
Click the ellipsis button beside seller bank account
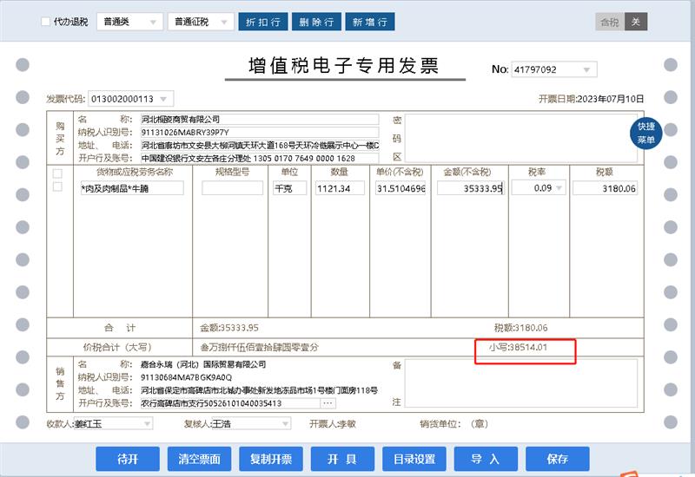coord(328,403)
